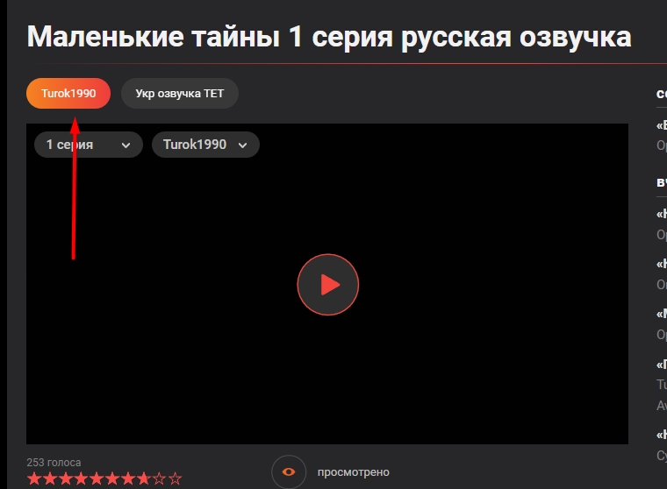Expand the Turok1990 dropdown inside the player

pyautogui.click(x=204, y=145)
